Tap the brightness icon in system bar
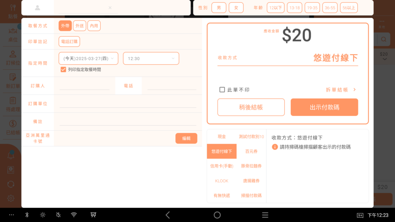The height and width of the screenshot is (222, 395). click(x=42, y=215)
